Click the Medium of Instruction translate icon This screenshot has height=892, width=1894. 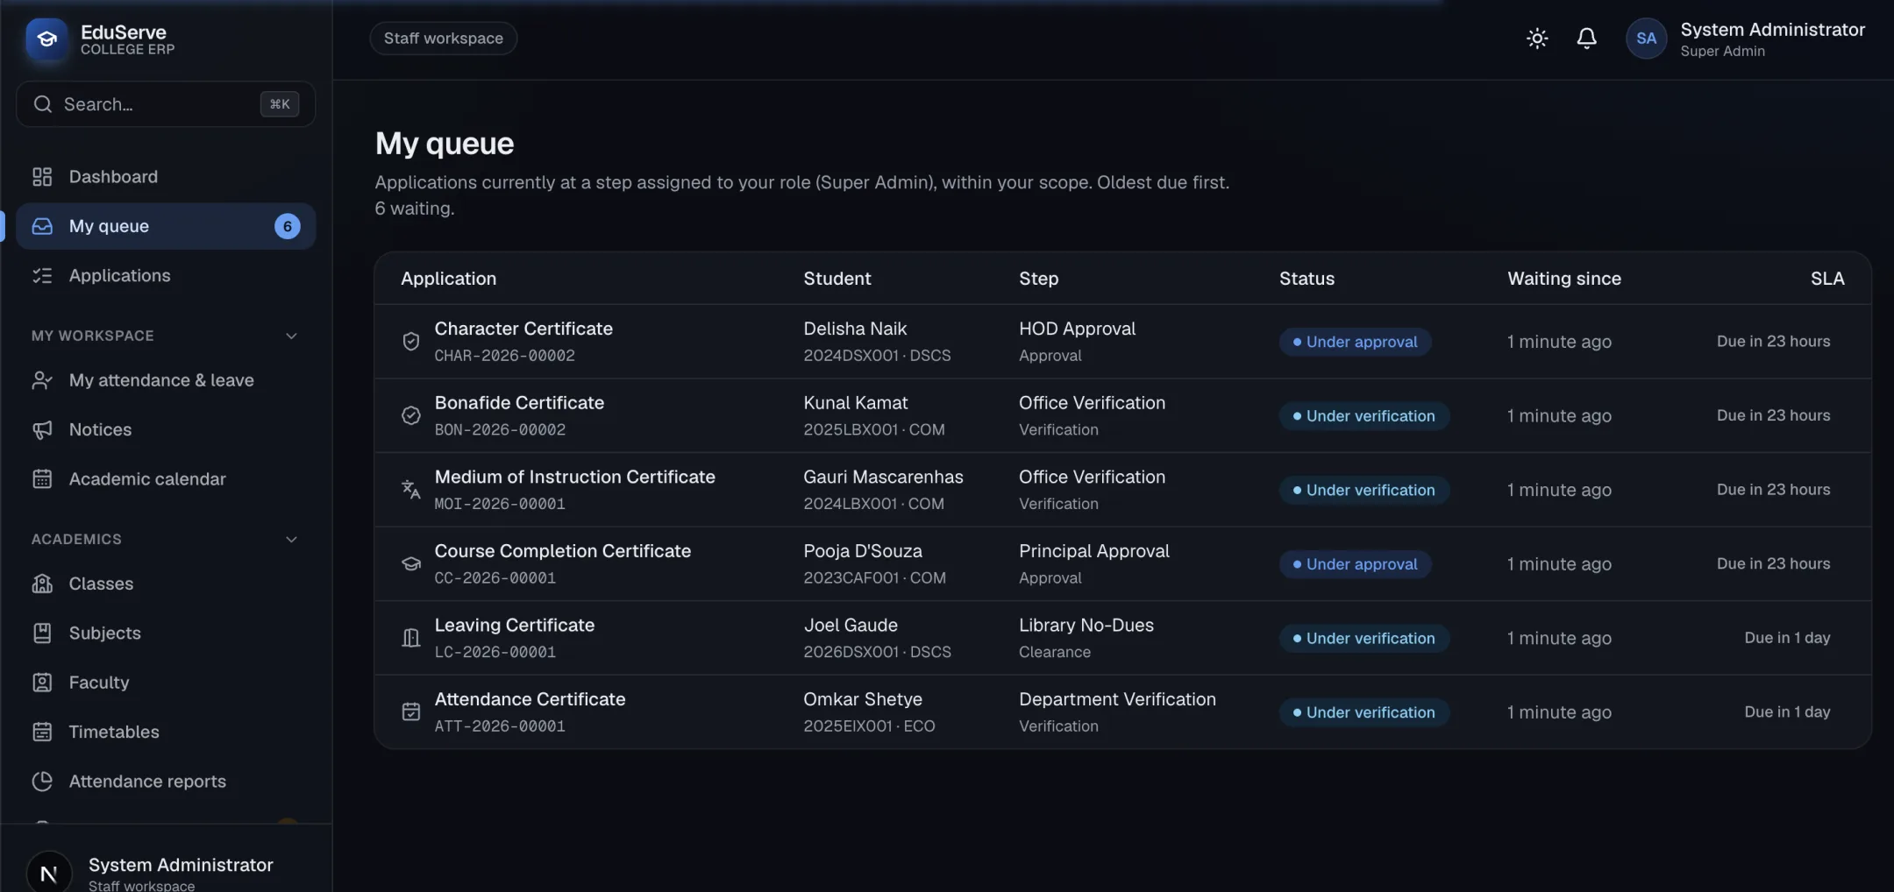(410, 490)
